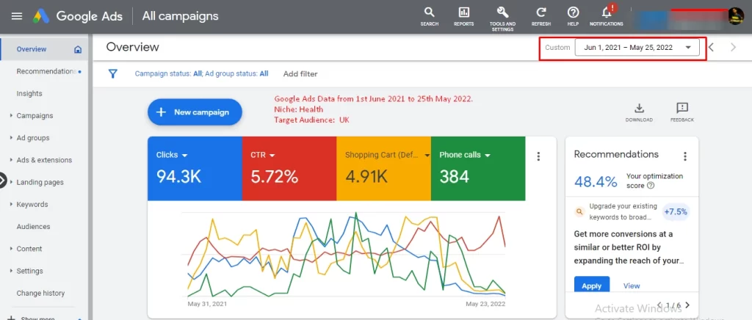Click the account profile avatar

coord(736,16)
